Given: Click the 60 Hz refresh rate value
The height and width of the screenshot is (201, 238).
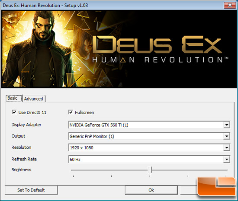Looking at the screenshot, I should click(75, 160).
